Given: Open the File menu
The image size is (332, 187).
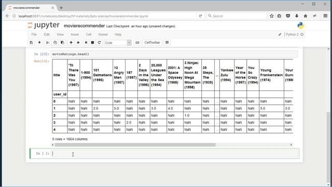Looking at the screenshot, I should [x=34, y=34].
